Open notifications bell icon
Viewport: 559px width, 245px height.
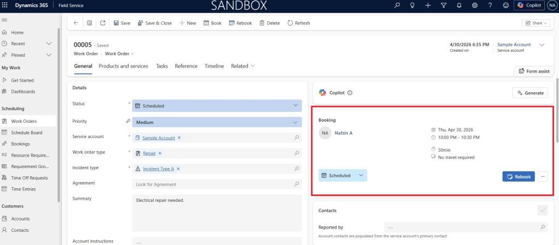[459, 5]
